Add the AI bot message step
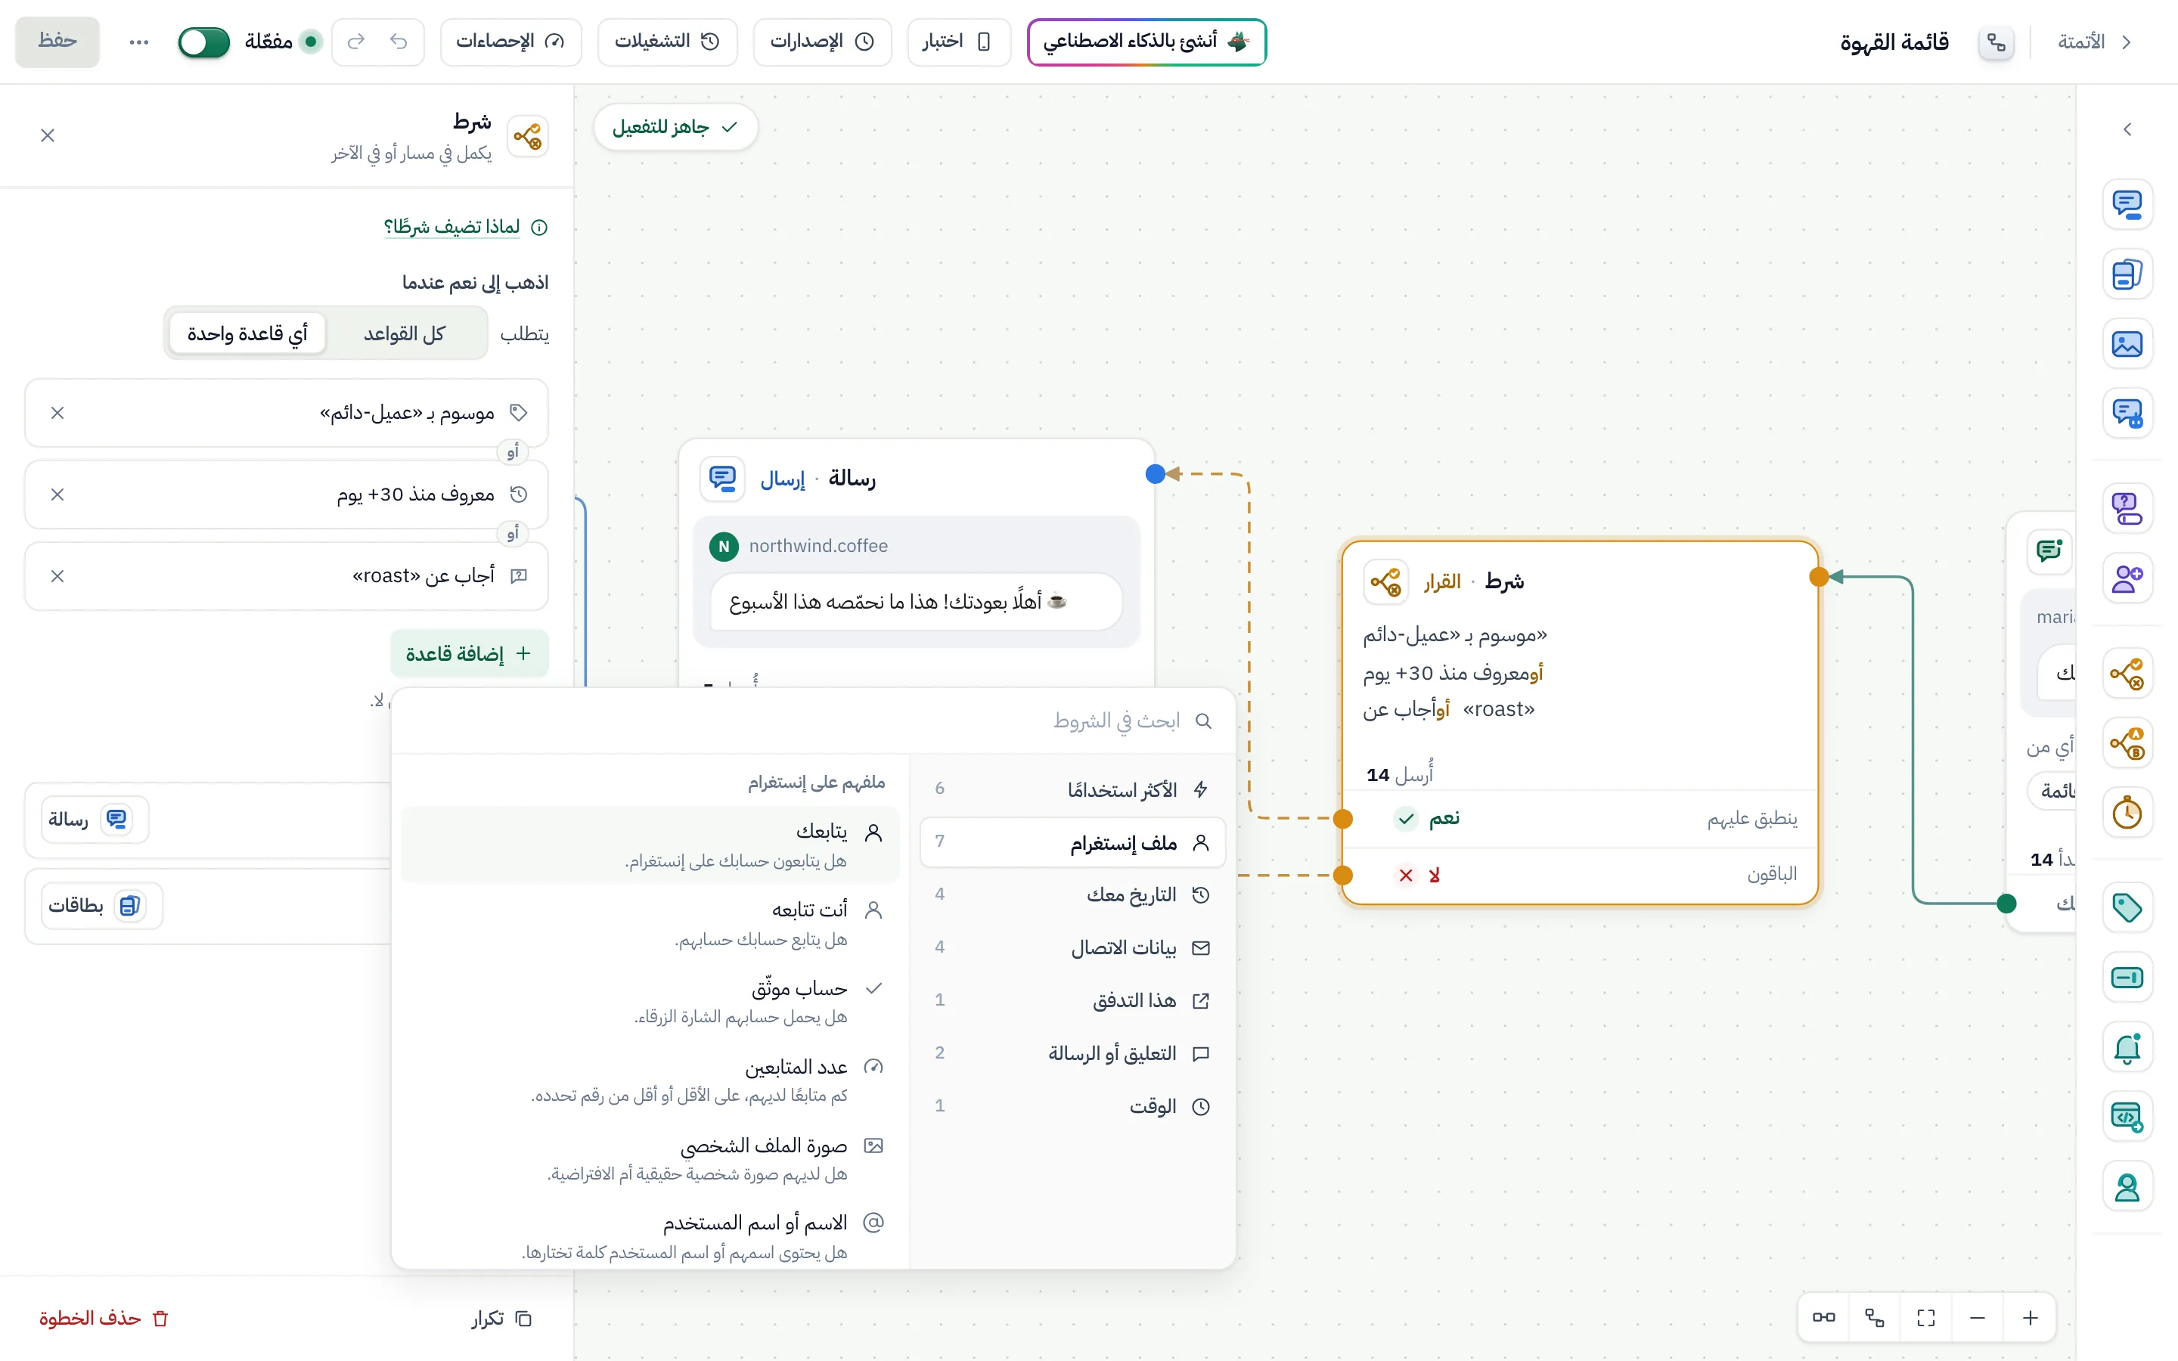 tap(2127, 413)
